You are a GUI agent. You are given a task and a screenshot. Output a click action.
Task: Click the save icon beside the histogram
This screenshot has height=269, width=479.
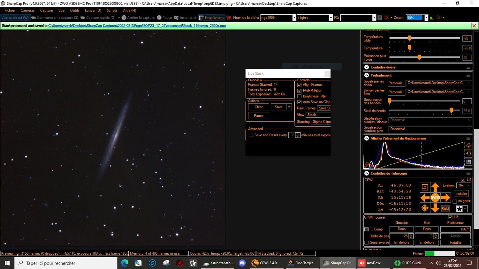coord(469,162)
